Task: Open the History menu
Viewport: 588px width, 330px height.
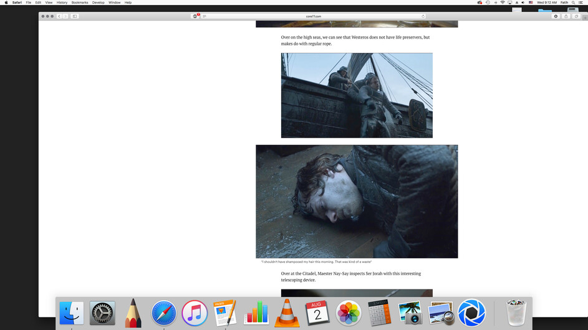Action: point(62,2)
